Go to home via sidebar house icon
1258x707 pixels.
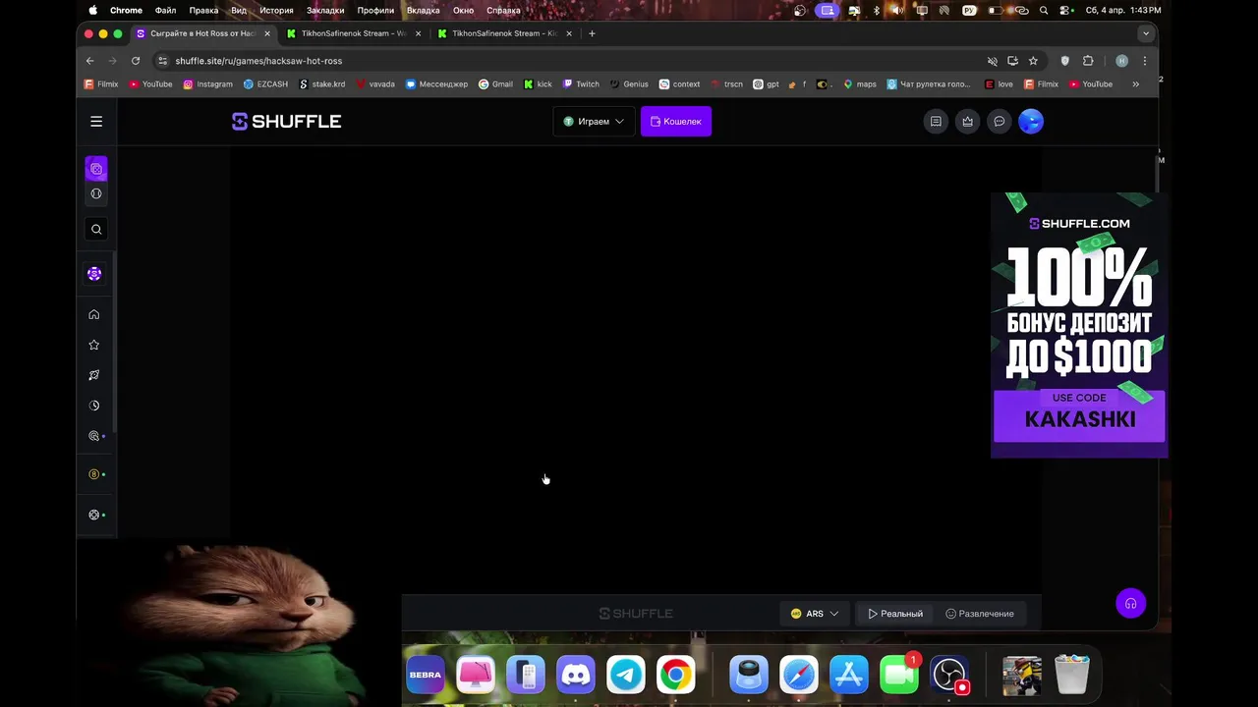pyautogui.click(x=94, y=314)
